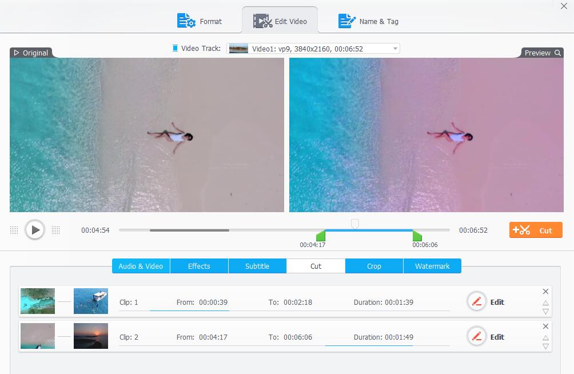Switch to the Effects tab
The width and height of the screenshot is (574, 374).
point(199,266)
